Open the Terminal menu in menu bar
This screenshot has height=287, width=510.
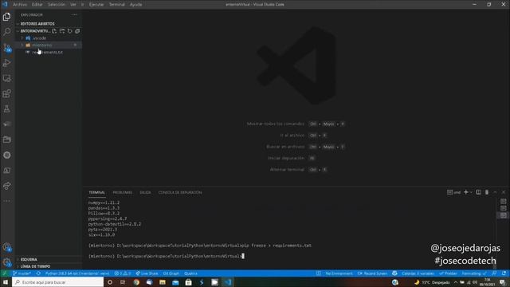(x=117, y=5)
